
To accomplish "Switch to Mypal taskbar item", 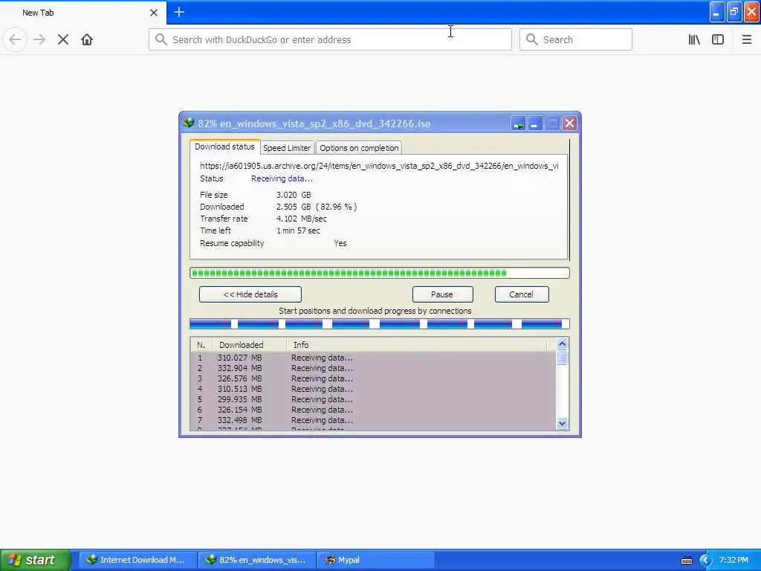I will click(375, 560).
